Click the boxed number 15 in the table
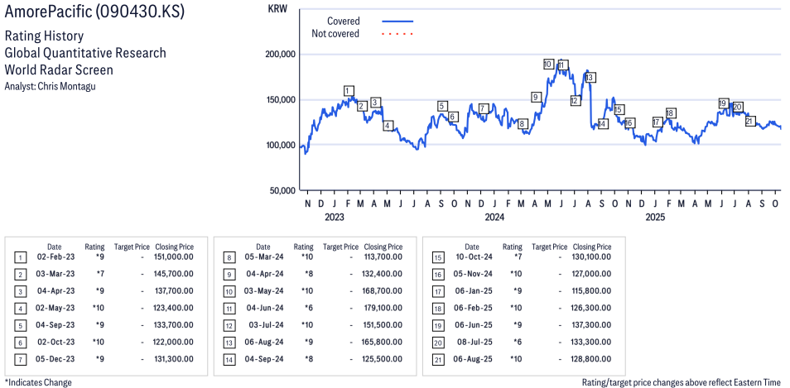 pos(437,256)
